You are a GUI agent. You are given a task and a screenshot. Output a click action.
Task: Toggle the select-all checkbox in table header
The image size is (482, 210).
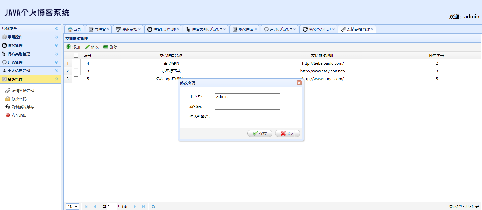[76, 55]
